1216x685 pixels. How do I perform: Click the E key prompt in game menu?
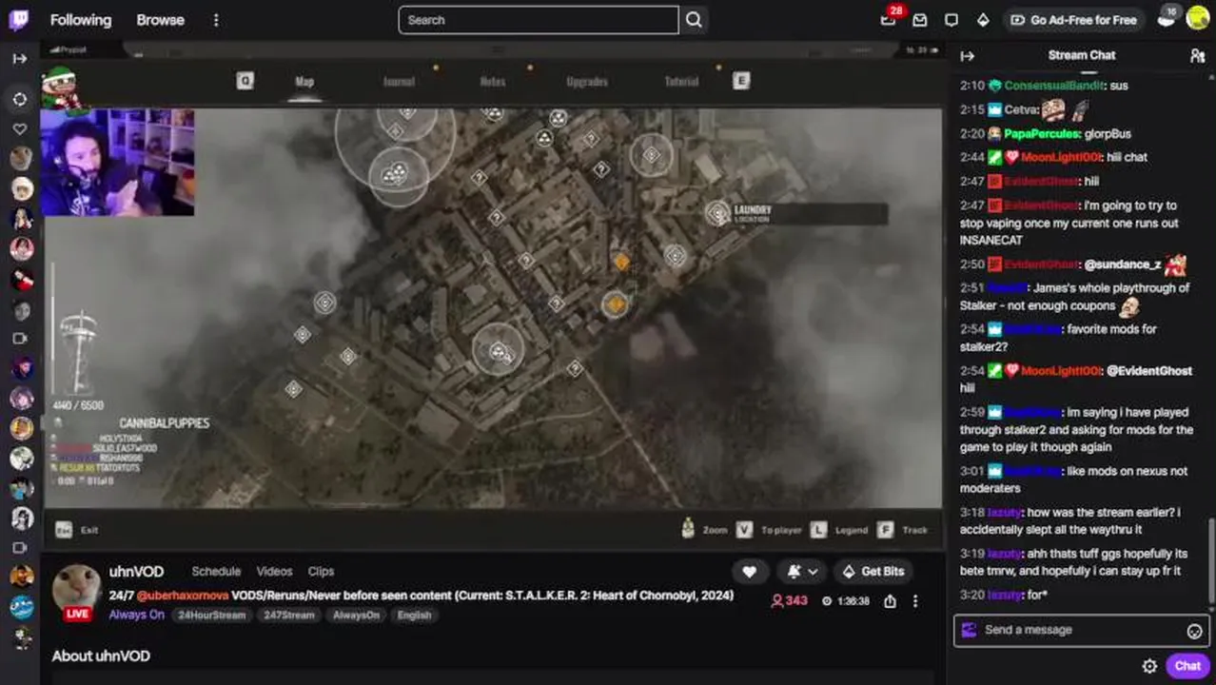coord(741,82)
